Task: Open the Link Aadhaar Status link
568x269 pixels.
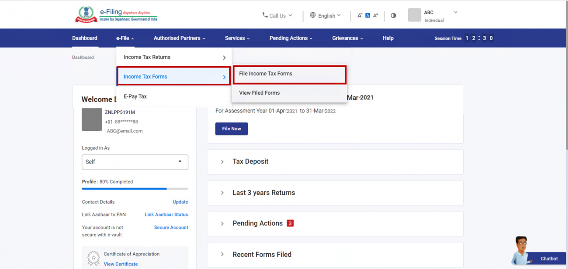Action: coord(166,214)
